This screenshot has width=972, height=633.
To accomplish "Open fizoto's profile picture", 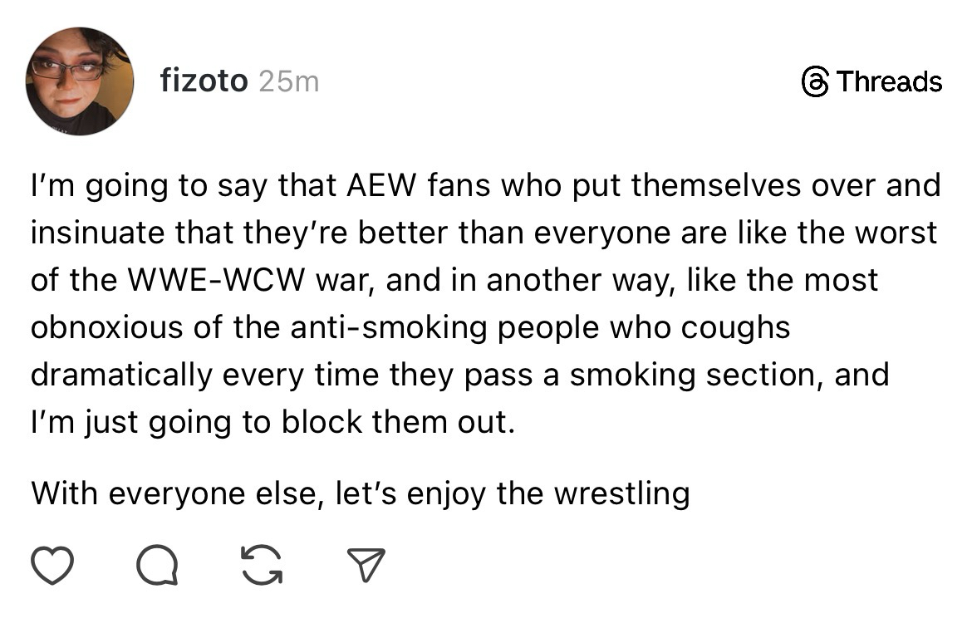I will [x=80, y=81].
